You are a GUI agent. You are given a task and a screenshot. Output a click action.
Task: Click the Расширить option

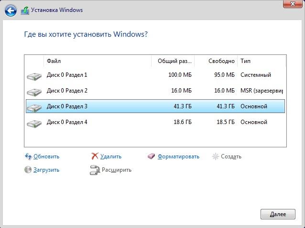click(x=117, y=170)
